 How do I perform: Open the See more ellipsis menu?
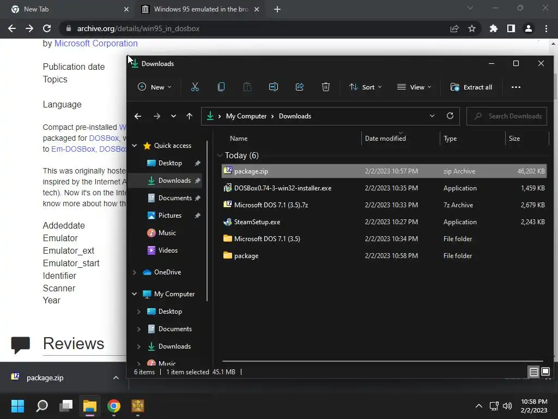tap(515, 87)
